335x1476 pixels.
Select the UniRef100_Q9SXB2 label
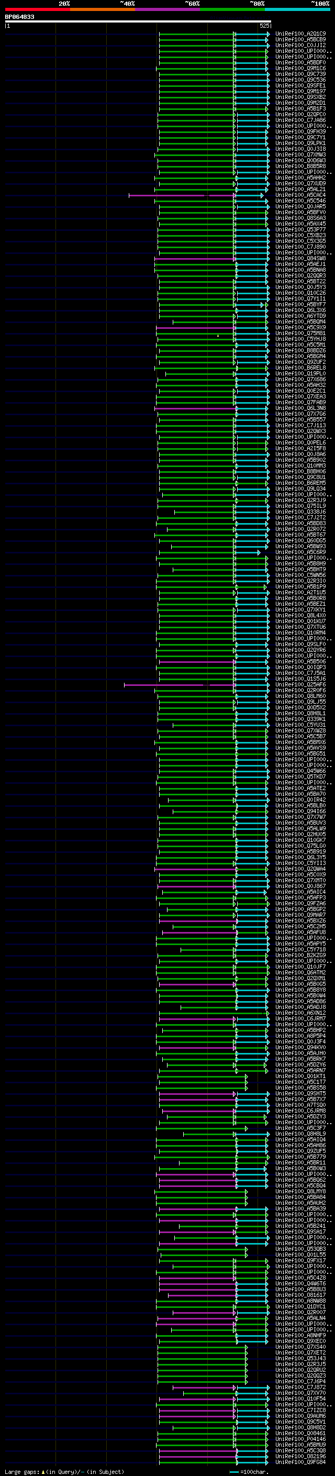[300, 97]
